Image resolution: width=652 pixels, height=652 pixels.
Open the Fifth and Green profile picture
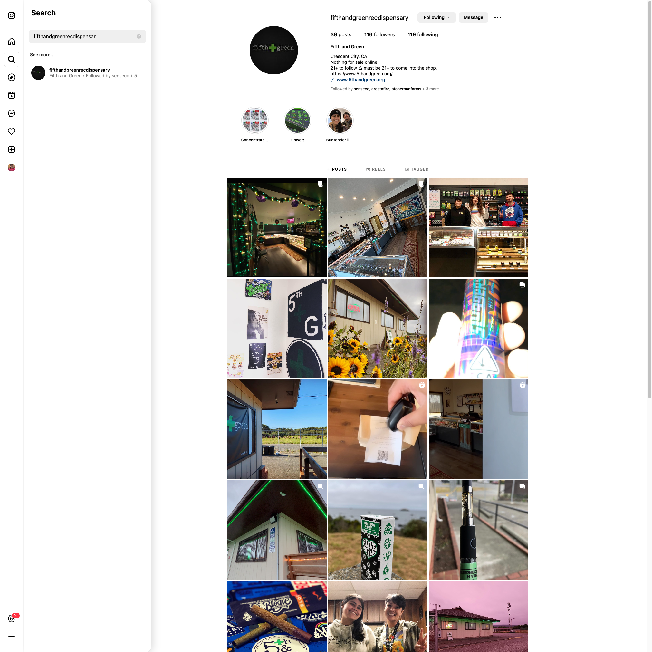pyautogui.click(x=274, y=50)
